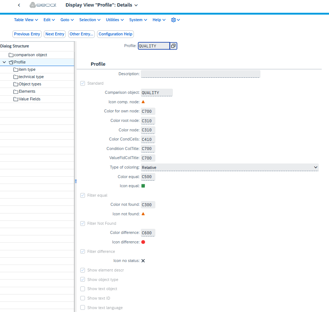Collapse the Profile tree node
This screenshot has width=329, height=312.
click(x=4, y=62)
